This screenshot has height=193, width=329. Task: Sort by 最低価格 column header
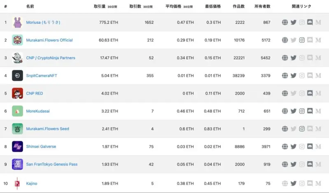pyautogui.click(x=213, y=7)
